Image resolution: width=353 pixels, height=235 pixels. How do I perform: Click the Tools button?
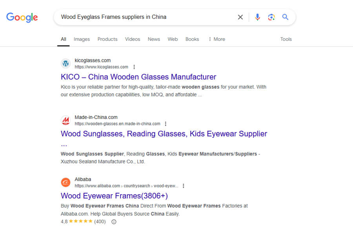(x=286, y=39)
